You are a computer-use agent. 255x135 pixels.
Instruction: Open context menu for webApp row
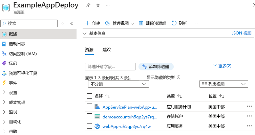(x=249, y=126)
